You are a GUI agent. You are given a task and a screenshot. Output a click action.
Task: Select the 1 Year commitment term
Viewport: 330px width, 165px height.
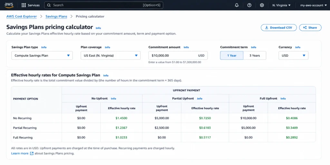(x=232, y=55)
